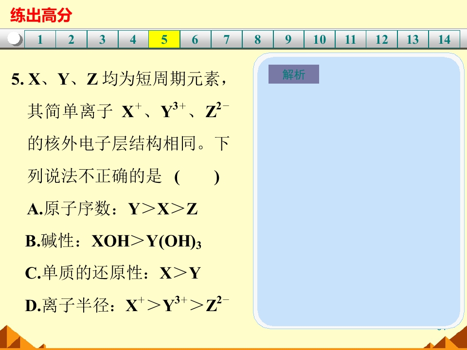467x350 pixels.
Task: Go to question tab 13
Action: [x=413, y=39]
